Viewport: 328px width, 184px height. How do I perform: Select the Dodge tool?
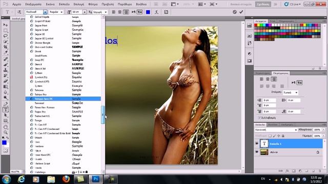point(6,98)
